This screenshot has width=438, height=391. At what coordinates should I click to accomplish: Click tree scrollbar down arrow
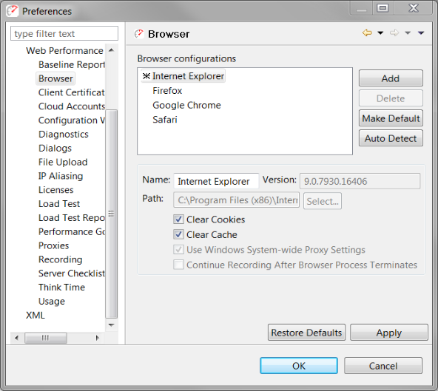tap(112, 325)
